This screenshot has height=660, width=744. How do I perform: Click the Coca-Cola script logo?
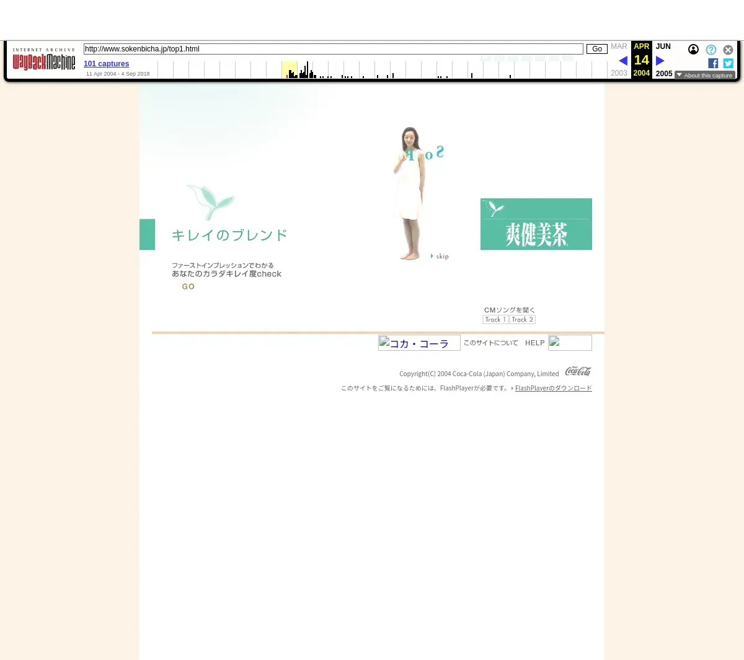coord(578,371)
